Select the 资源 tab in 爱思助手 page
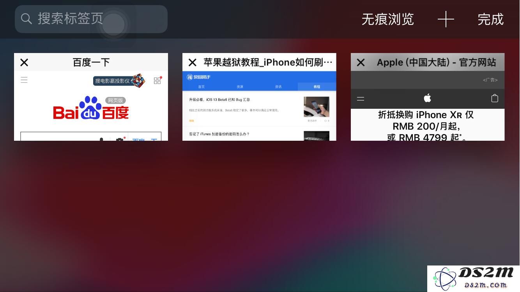520x292 pixels. coord(240,87)
